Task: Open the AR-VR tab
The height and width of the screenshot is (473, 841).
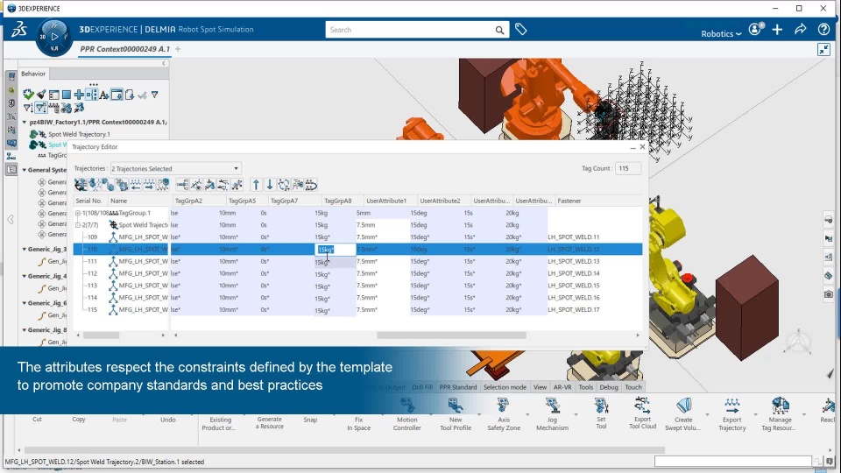Action: (562, 387)
